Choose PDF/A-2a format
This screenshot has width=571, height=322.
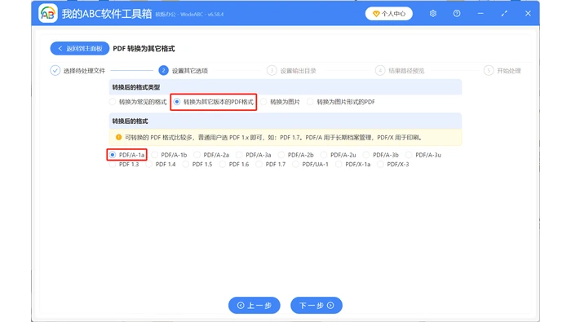pyautogui.click(x=211, y=155)
